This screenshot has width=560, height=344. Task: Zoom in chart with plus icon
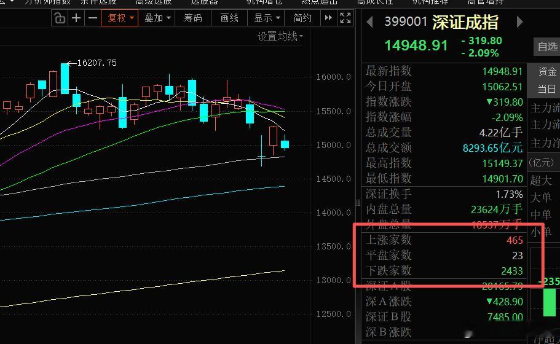tap(76, 18)
